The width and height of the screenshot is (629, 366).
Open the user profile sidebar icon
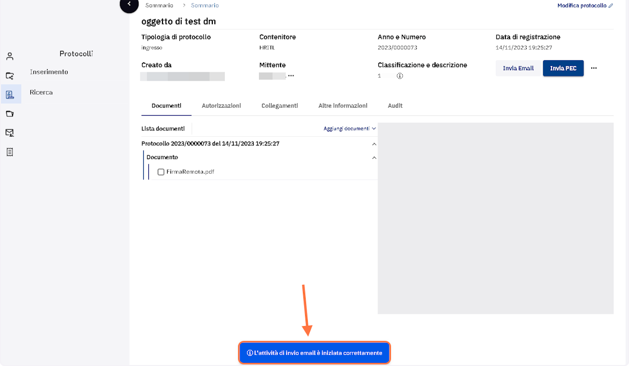pos(9,57)
